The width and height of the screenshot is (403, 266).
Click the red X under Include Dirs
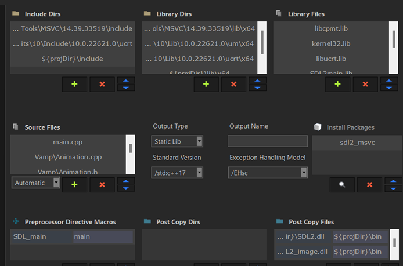[x=102, y=84]
